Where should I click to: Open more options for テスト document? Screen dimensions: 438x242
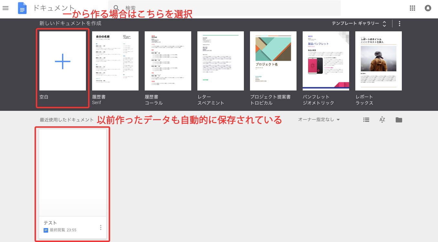(x=101, y=227)
